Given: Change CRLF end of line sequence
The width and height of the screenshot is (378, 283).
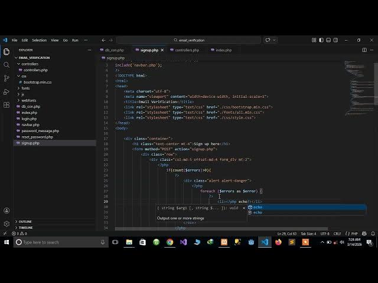Looking at the screenshot, I should pos(337,233).
